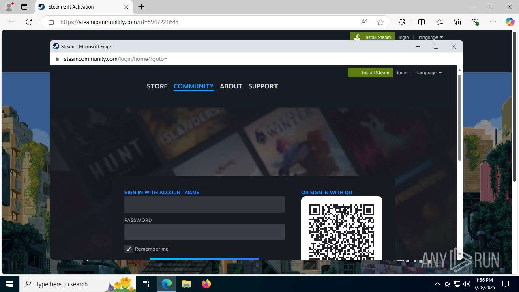Open the taskbar clock and date
This screenshot has height=292, width=519.
(485, 284)
